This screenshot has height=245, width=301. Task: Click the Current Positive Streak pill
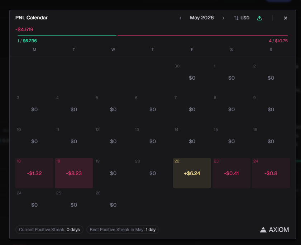click(x=49, y=230)
